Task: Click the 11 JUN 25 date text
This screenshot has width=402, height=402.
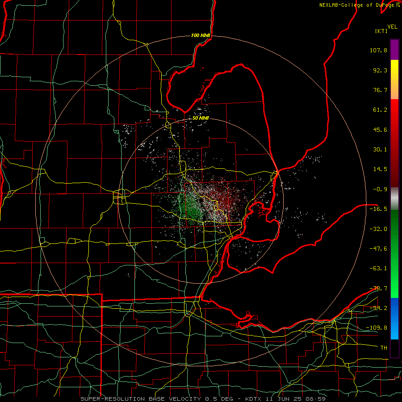Action: pos(285,399)
